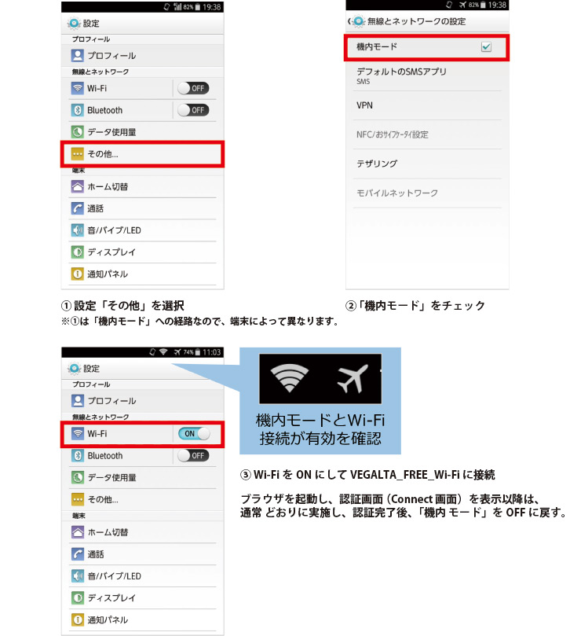Tap back gear icon beside 無線とネットワークの設定

click(x=357, y=21)
